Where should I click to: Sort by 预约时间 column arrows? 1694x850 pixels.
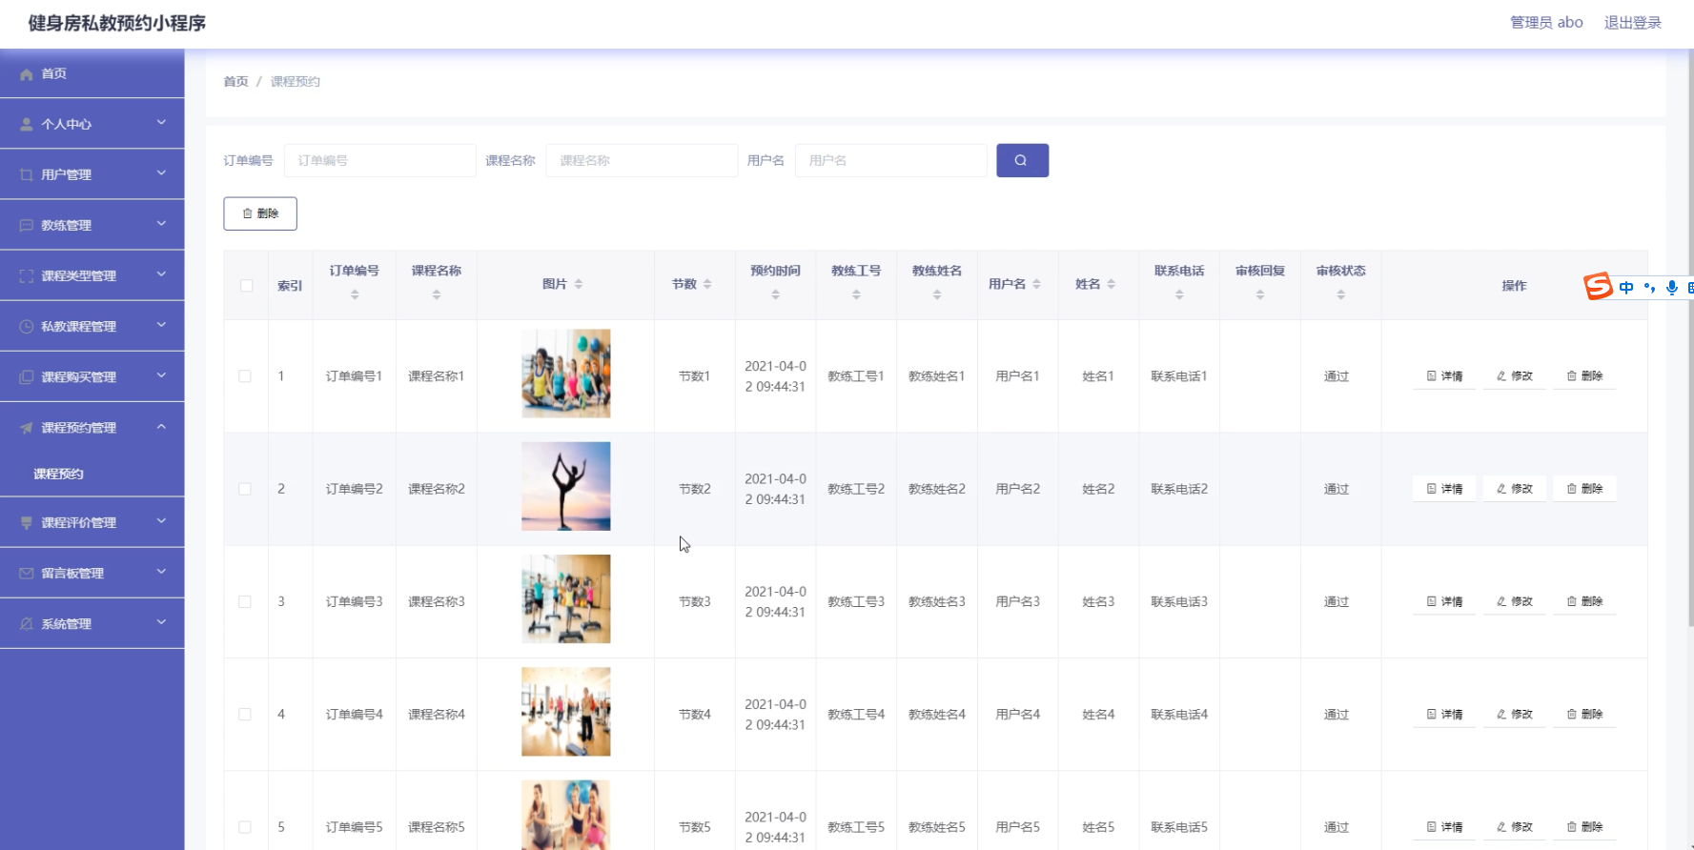pyautogui.click(x=775, y=294)
